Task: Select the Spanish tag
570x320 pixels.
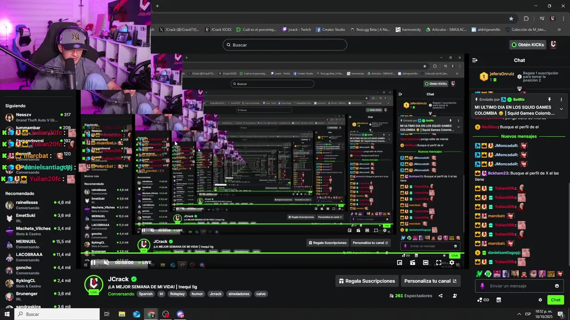Action: point(146,294)
